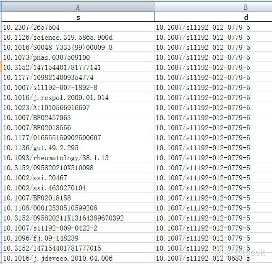This screenshot has height=264, width=272.
Task: Select cell 10.1007/s11192-009-0422-2
Action: [78, 227]
